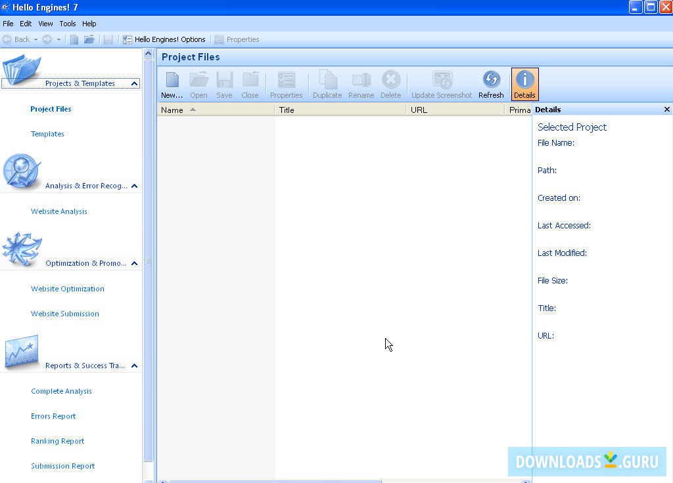Image resolution: width=673 pixels, height=483 pixels.
Task: Click the Reports chart icon
Action: pyautogui.click(x=22, y=352)
